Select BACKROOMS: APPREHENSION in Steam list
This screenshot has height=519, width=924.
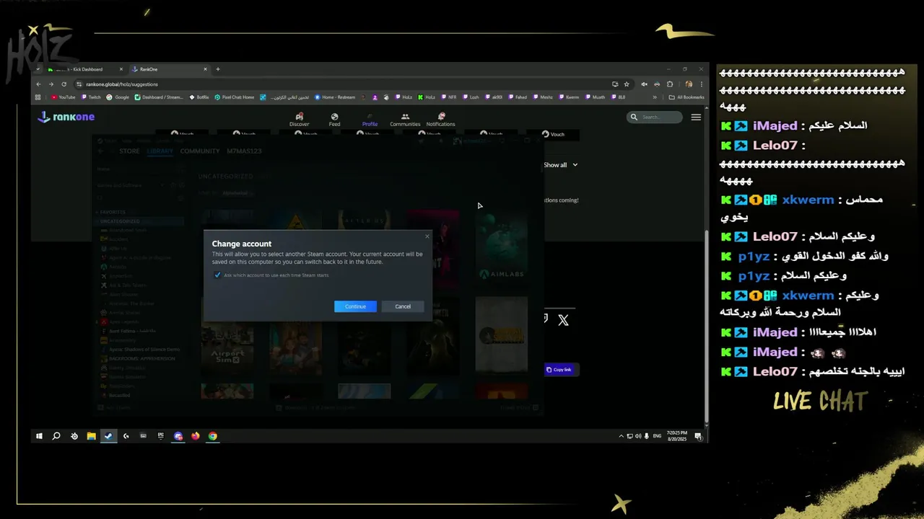click(141, 358)
